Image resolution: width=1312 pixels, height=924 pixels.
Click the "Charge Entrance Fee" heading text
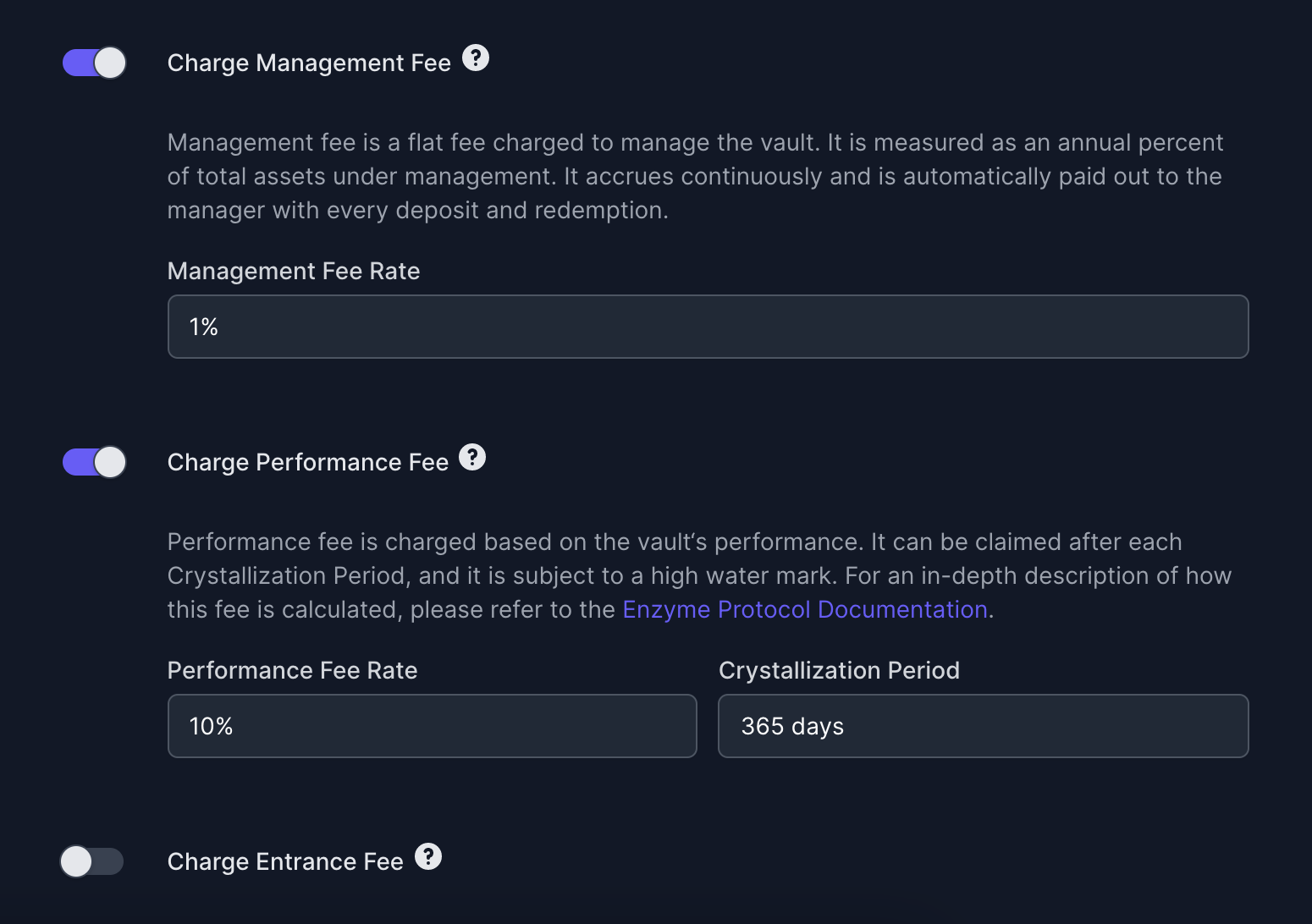[x=285, y=861]
